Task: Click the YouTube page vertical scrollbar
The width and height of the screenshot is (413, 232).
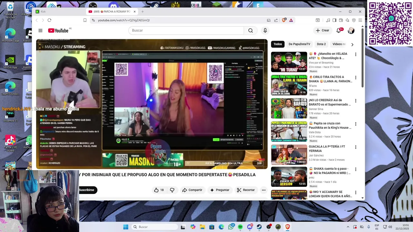Action: coord(363,58)
